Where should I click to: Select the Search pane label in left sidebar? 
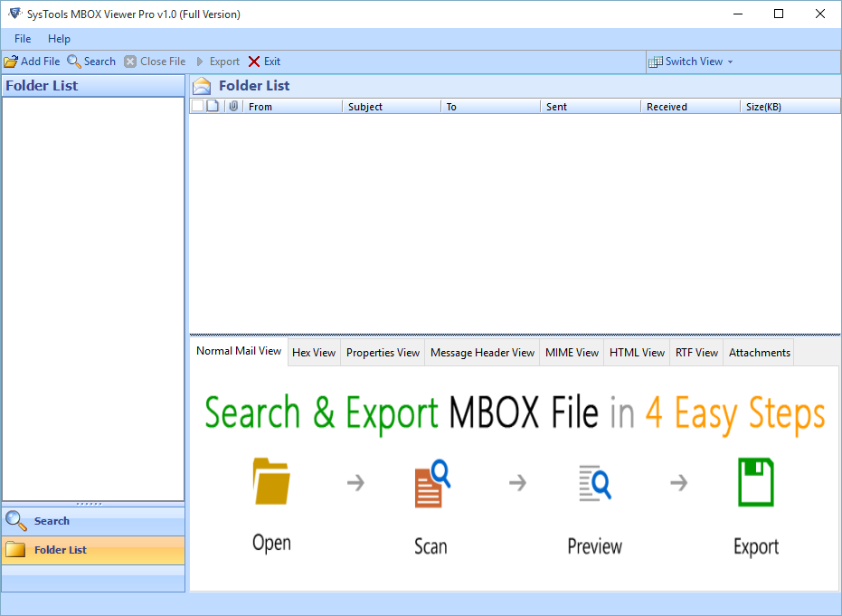(52, 521)
